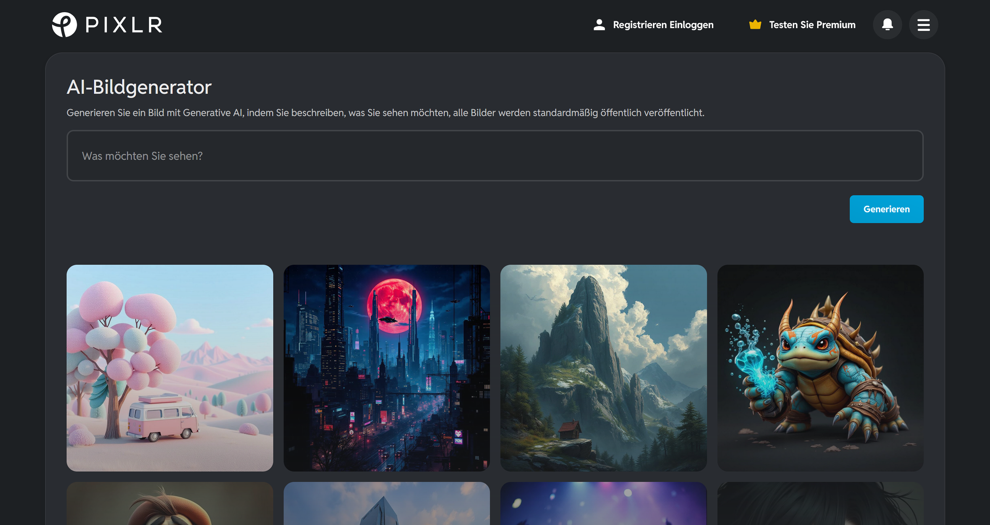Open the dark-haired portrait thumbnail in second row
This screenshot has height=525, width=990.
821,504
